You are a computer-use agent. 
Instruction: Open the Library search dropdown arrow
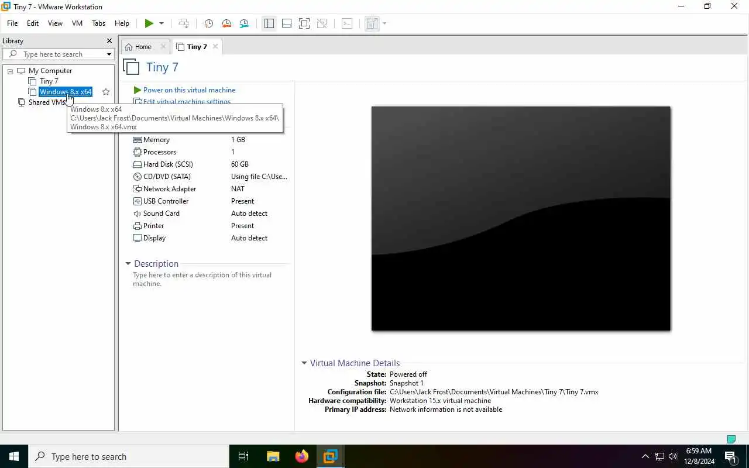109,54
